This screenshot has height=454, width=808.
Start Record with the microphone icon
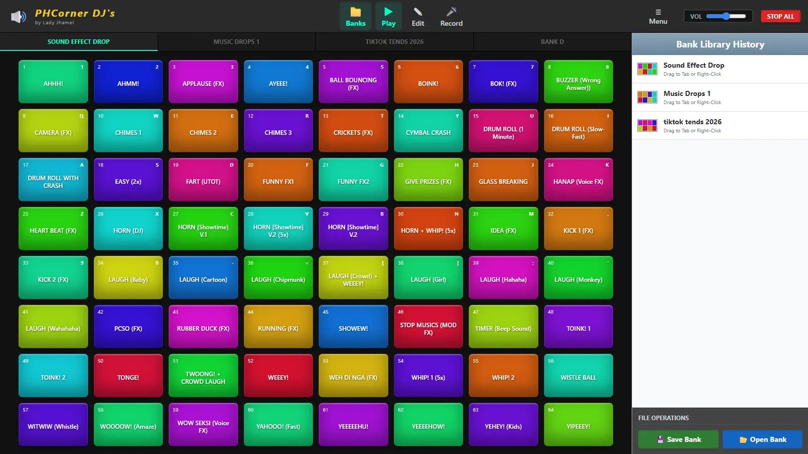pos(451,17)
